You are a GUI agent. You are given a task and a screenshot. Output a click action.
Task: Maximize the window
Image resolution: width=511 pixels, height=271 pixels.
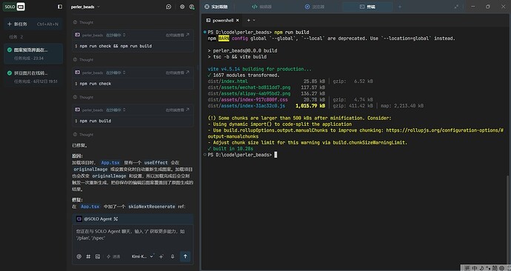pos(488,7)
